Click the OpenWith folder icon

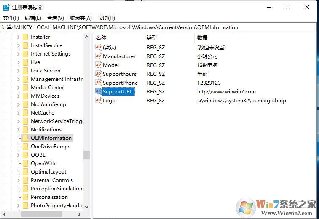26,163
